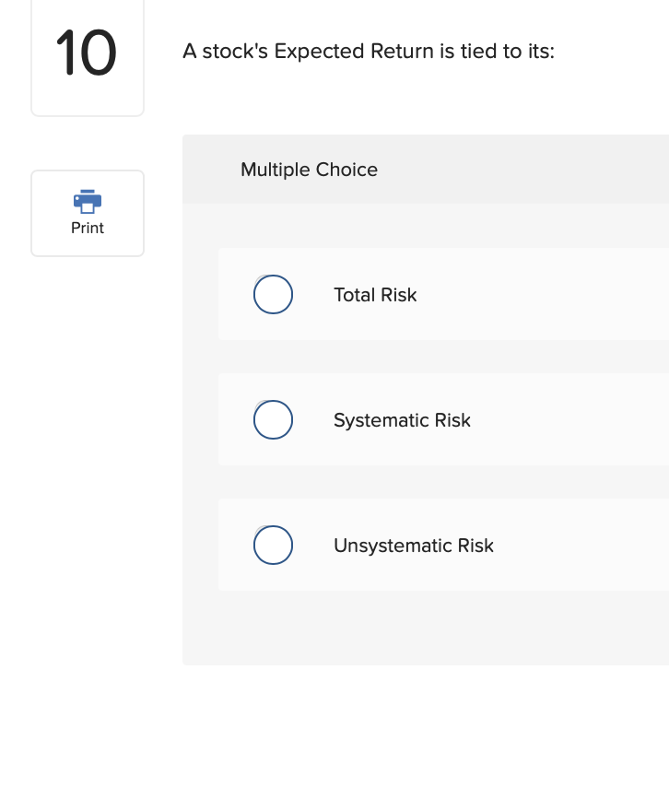
Task: Select the Systematic Risk radio button
Action: 273,419
